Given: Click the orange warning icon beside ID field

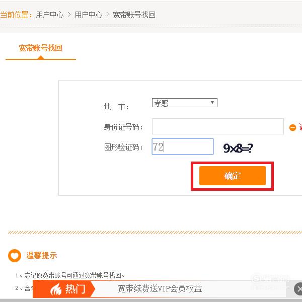Looking at the screenshot, I should pos(292,127).
